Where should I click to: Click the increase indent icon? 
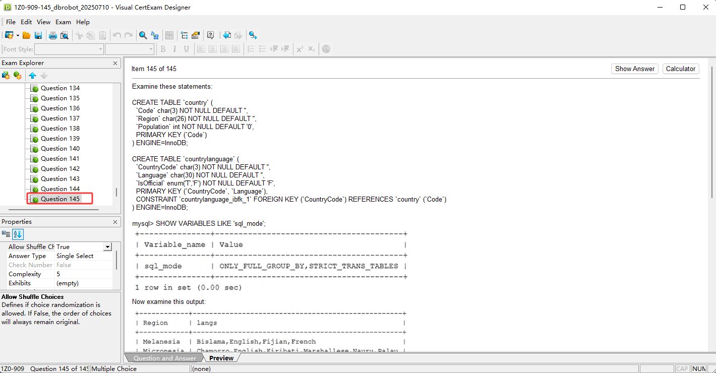coord(285,49)
